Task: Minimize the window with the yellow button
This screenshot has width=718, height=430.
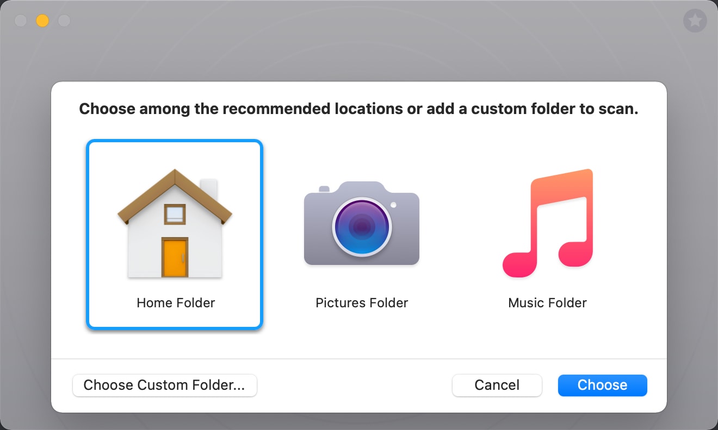Action: [42, 21]
